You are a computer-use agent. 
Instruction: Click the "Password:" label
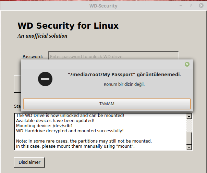pos(33,57)
